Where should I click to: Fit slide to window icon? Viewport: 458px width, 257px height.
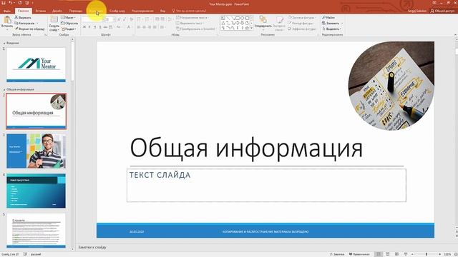456,254
